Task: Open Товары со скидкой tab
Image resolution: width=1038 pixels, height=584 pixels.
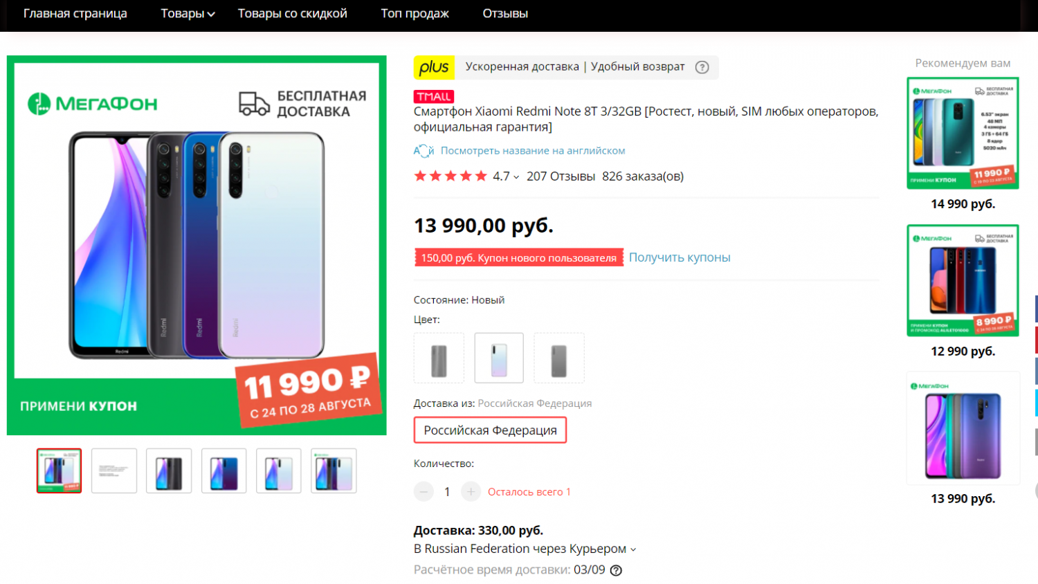Action: pyautogui.click(x=292, y=14)
